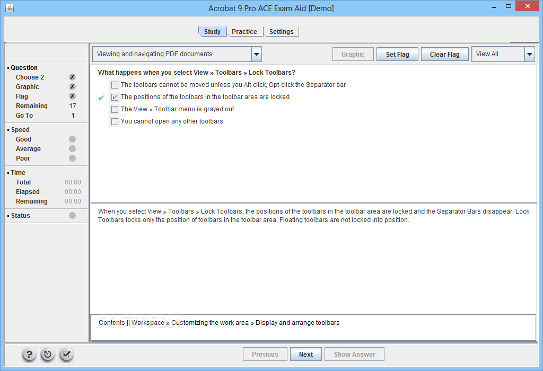Collapse the Question section
This screenshot has width=543, height=371.
click(8, 68)
